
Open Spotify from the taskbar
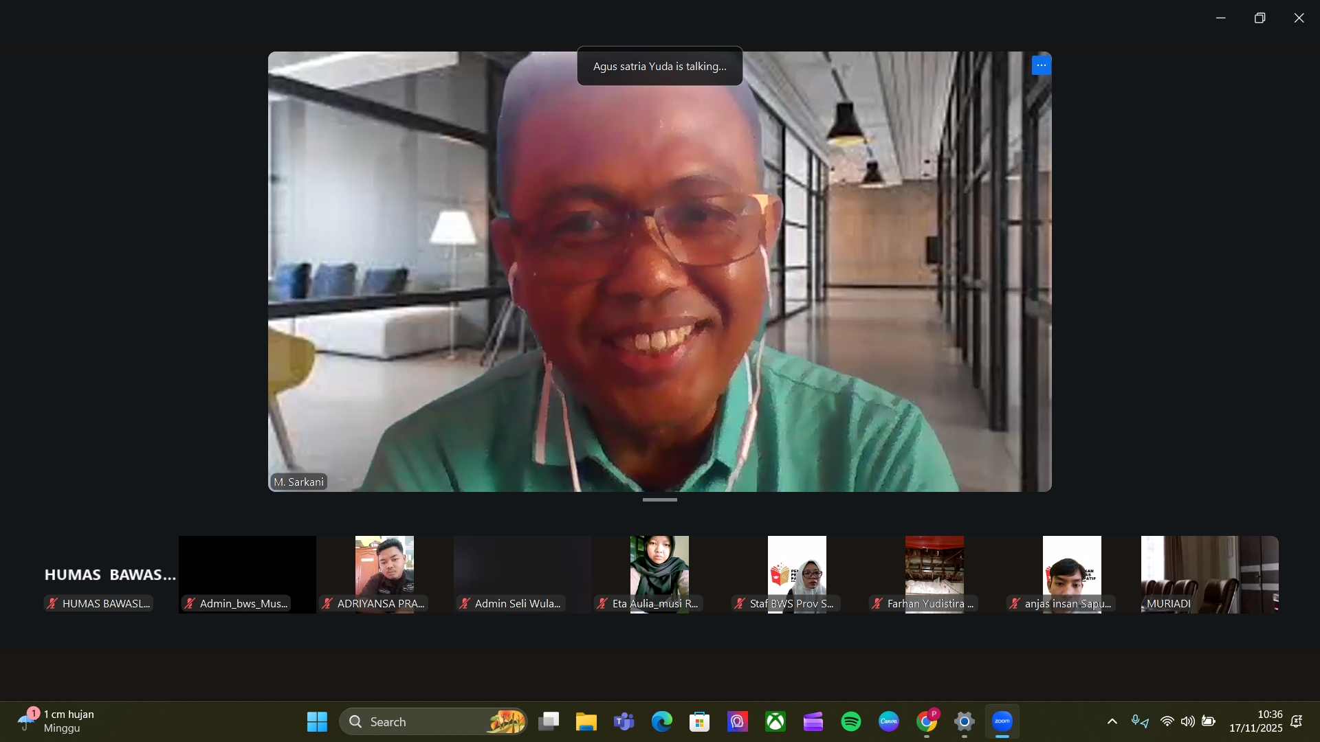tap(850, 721)
